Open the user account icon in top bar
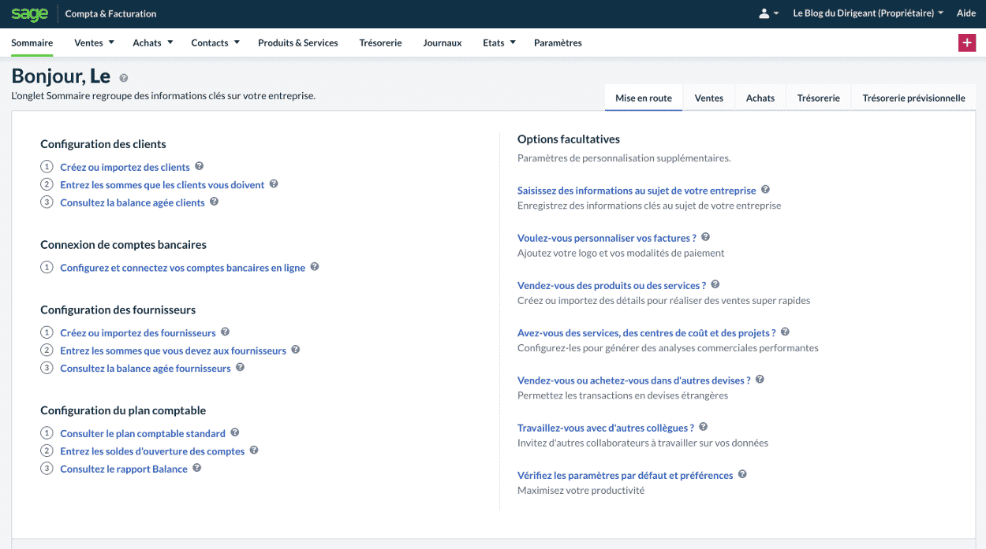The height and width of the screenshot is (549, 986). click(764, 13)
